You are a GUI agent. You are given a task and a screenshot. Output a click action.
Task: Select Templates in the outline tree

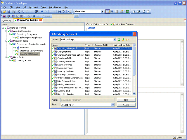point(25,47)
